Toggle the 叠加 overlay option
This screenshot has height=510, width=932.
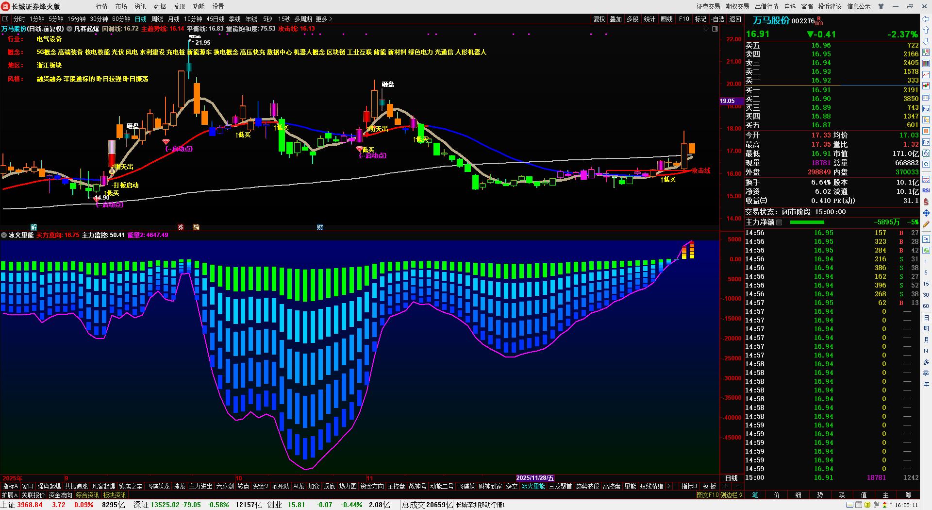pos(616,19)
